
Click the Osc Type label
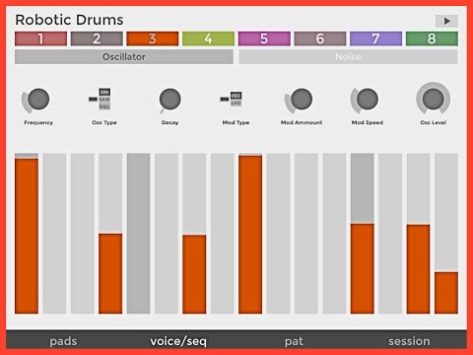click(x=104, y=122)
